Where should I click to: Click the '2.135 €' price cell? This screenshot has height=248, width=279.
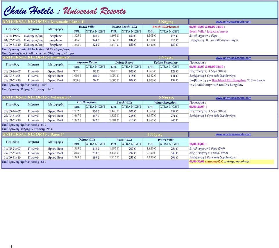pyautogui.click(x=114, y=153)
